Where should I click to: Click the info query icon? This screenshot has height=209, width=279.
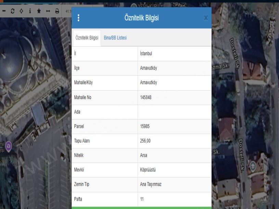[30, 11]
